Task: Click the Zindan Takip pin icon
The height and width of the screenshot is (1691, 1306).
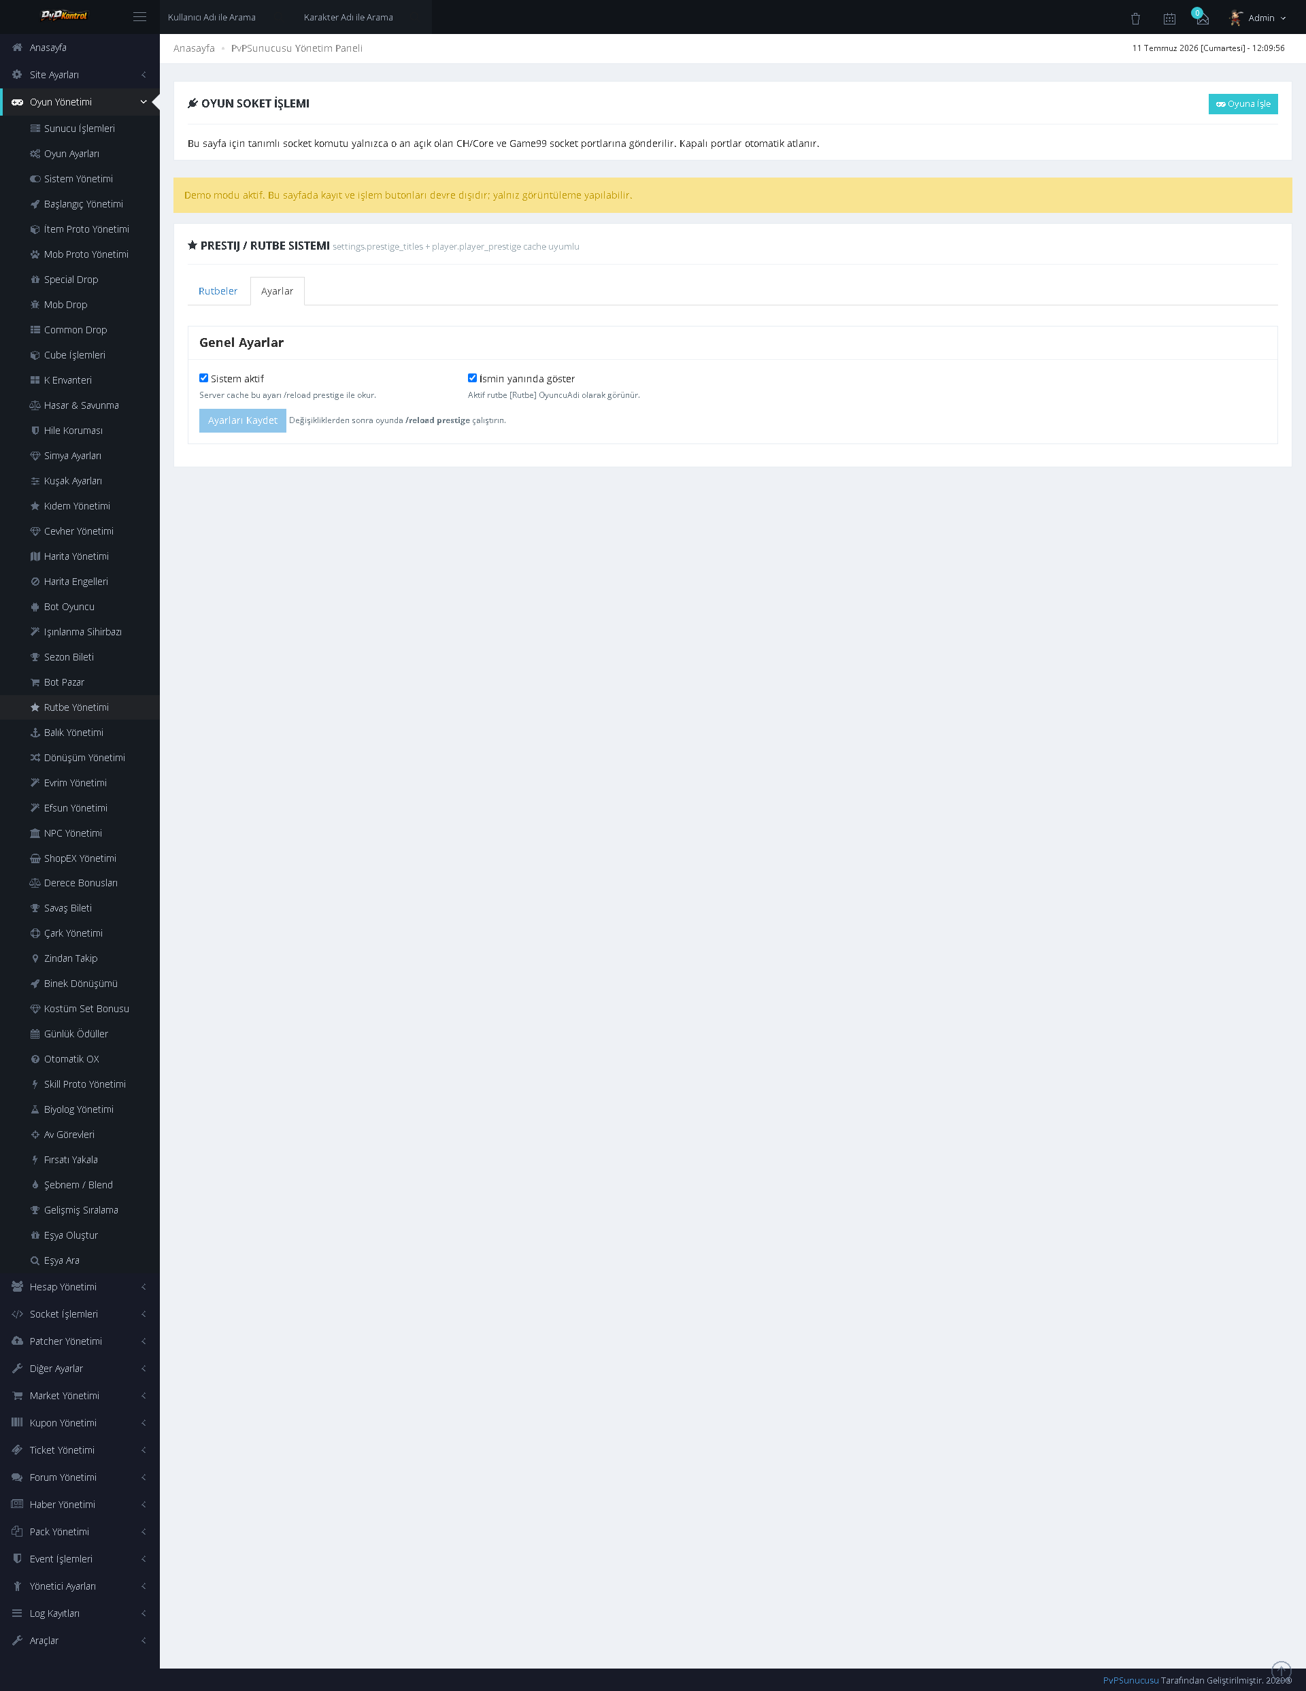Action: coord(35,958)
